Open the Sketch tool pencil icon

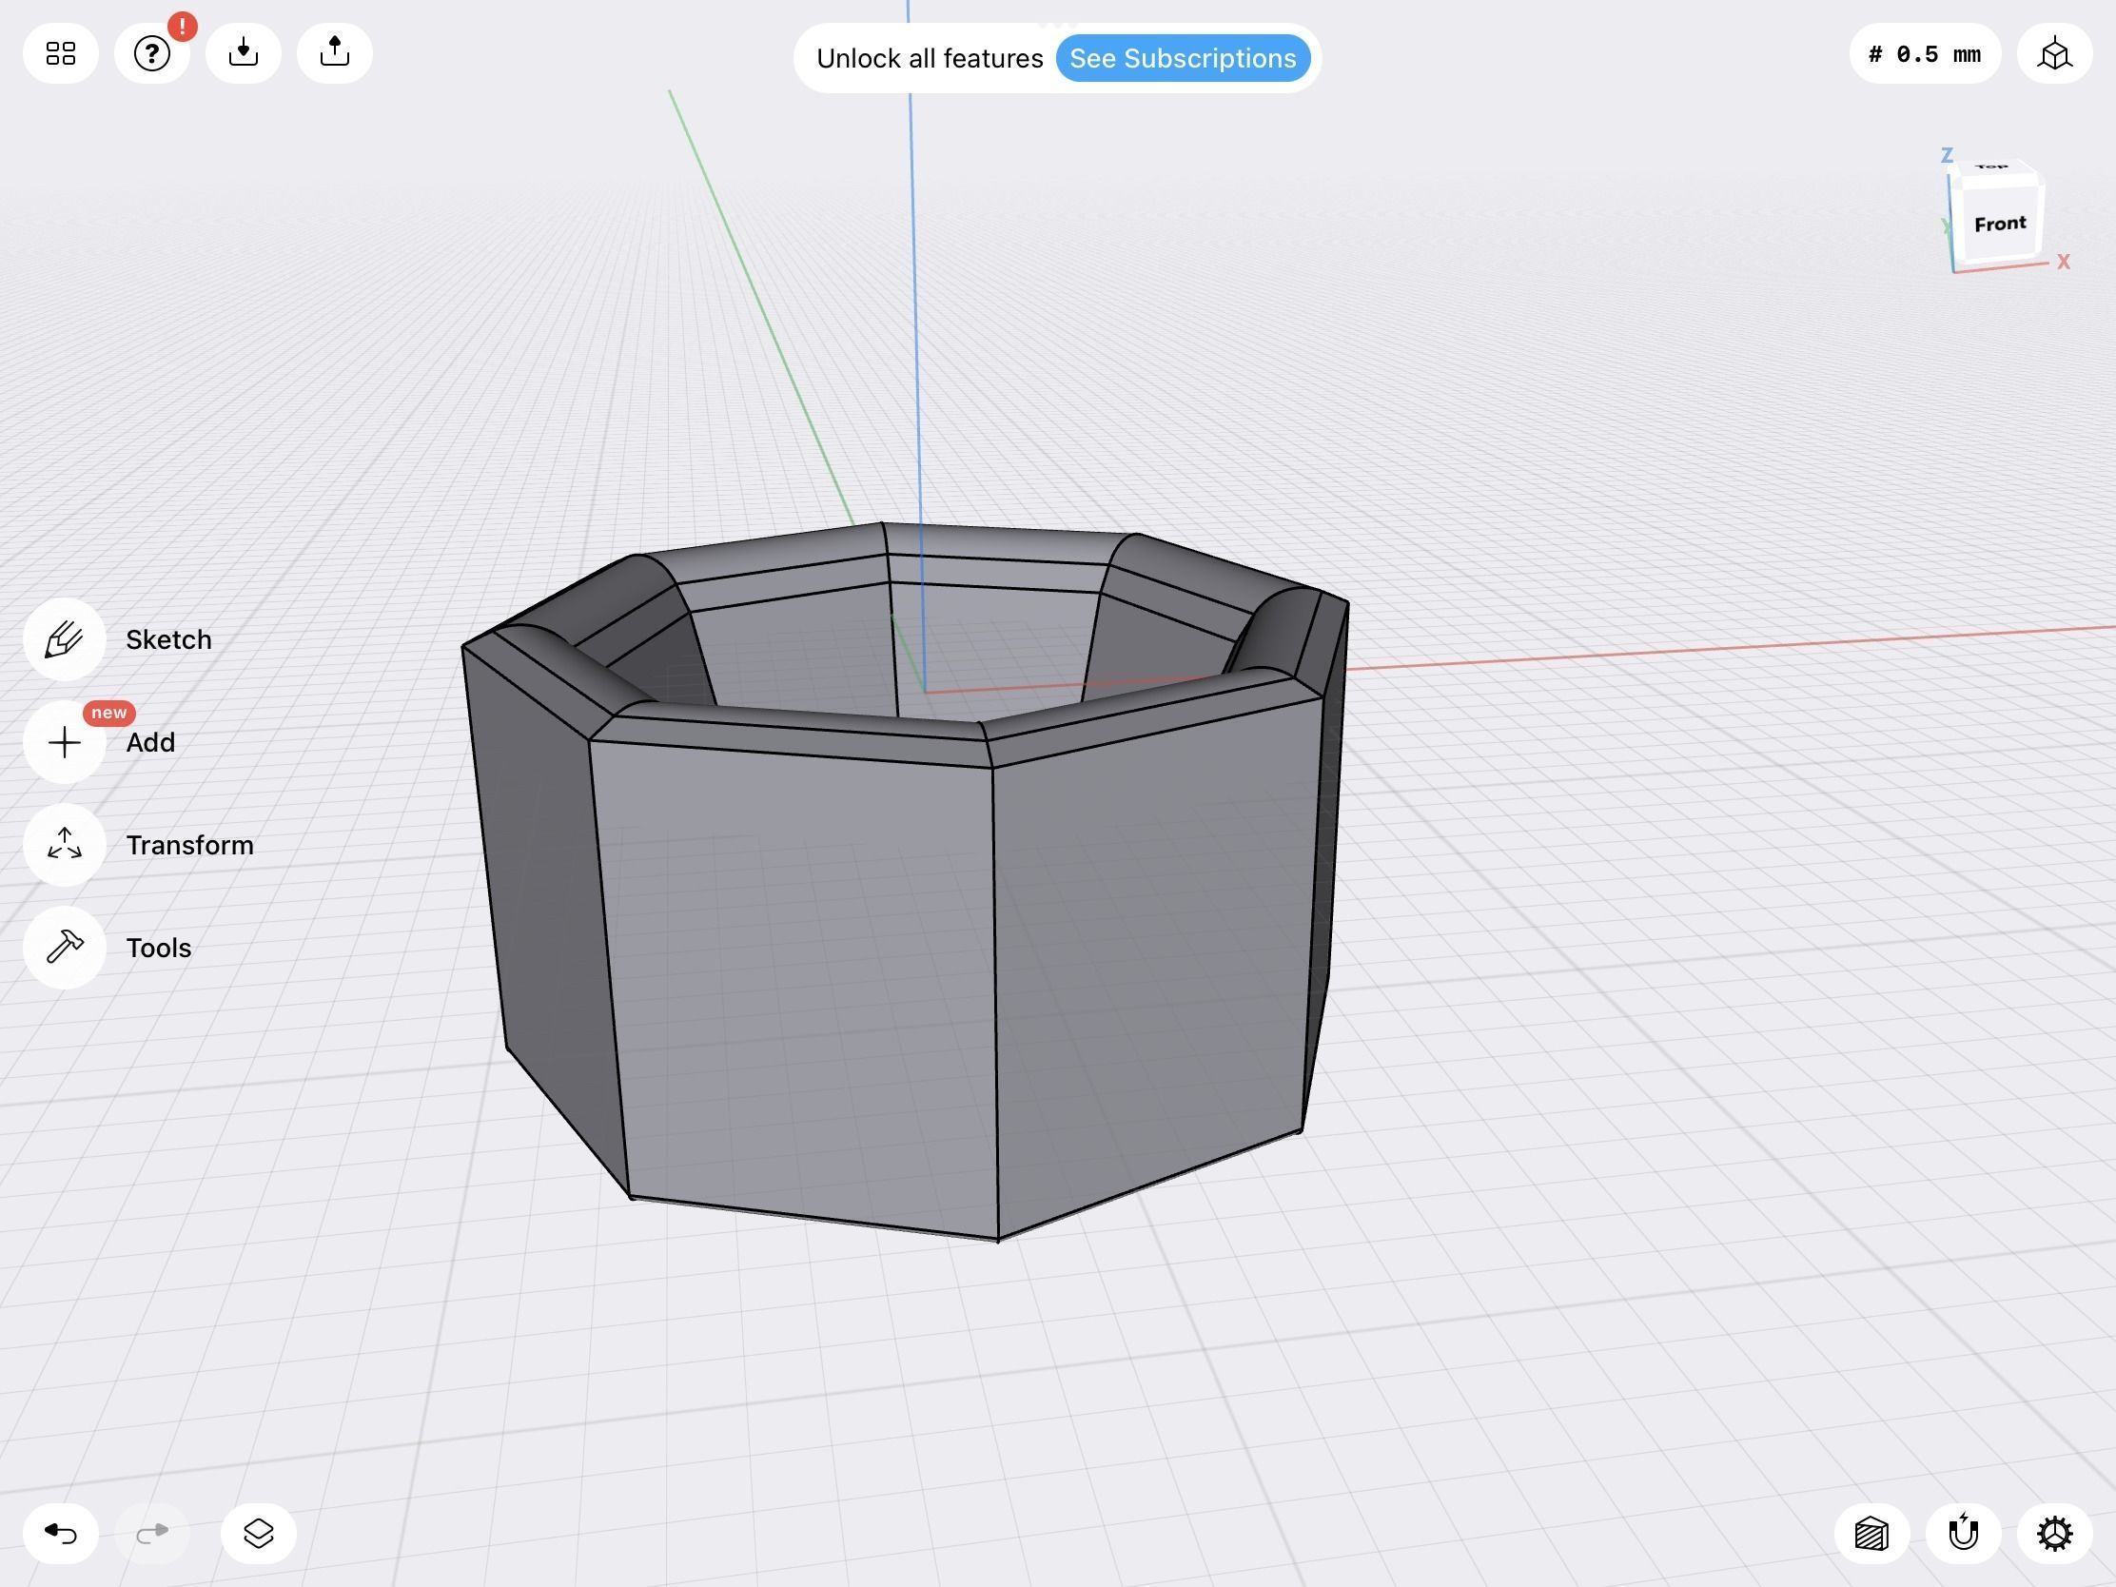[64, 639]
